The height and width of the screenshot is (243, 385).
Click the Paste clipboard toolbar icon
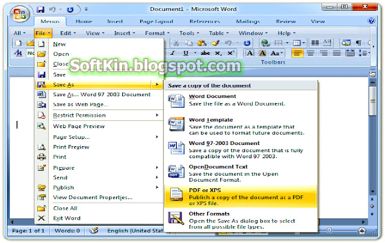point(202,43)
